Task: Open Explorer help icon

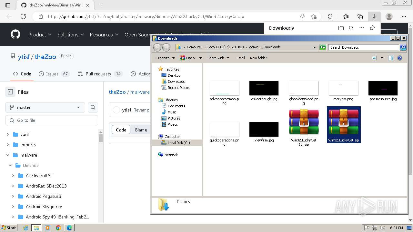Action: point(400,58)
